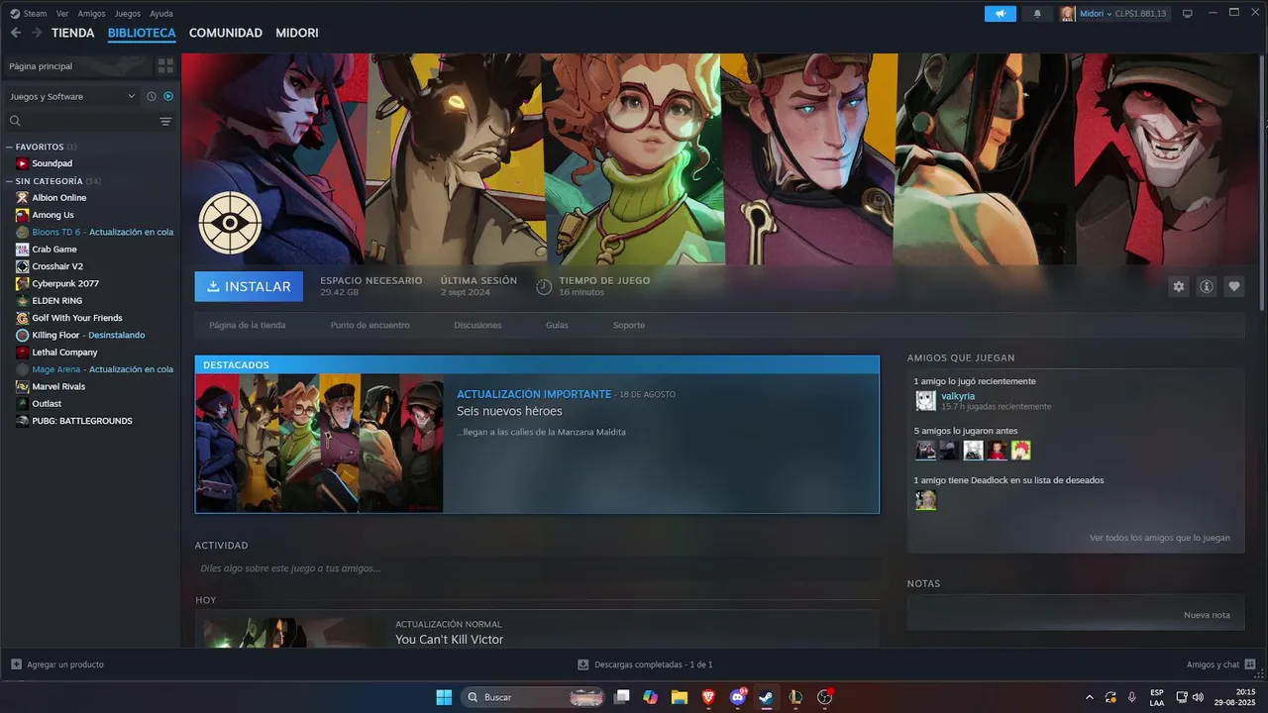Open Punto de encuentro link
This screenshot has height=713, width=1268.
370,325
